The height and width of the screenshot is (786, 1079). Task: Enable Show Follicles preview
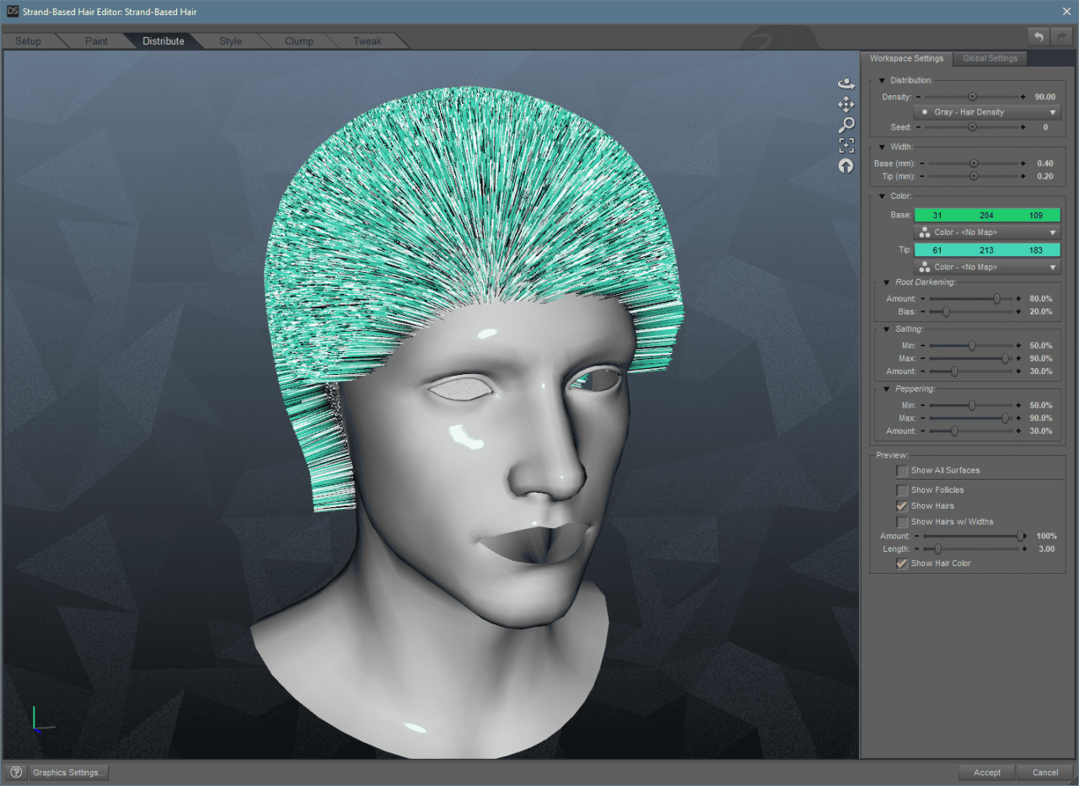pos(903,489)
